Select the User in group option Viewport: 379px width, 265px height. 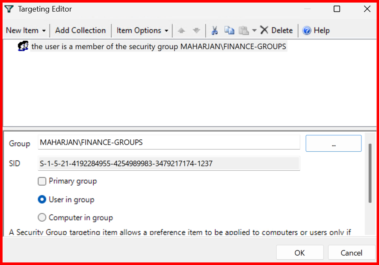coord(42,199)
